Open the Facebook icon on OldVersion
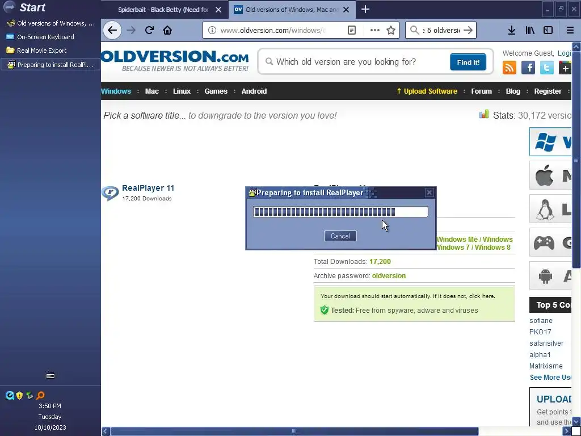This screenshot has height=436, width=581. pos(528,68)
